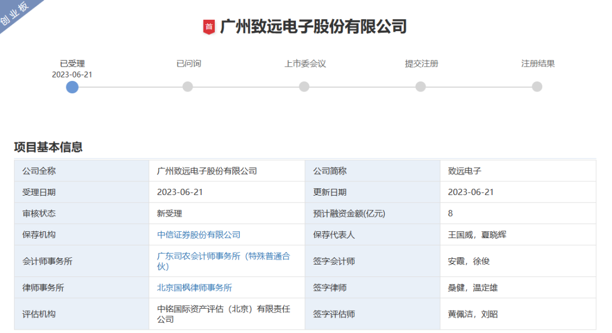Viewport: 612px width, 333px height.
Task: Click the 新受理 status value
Action: tap(169, 214)
